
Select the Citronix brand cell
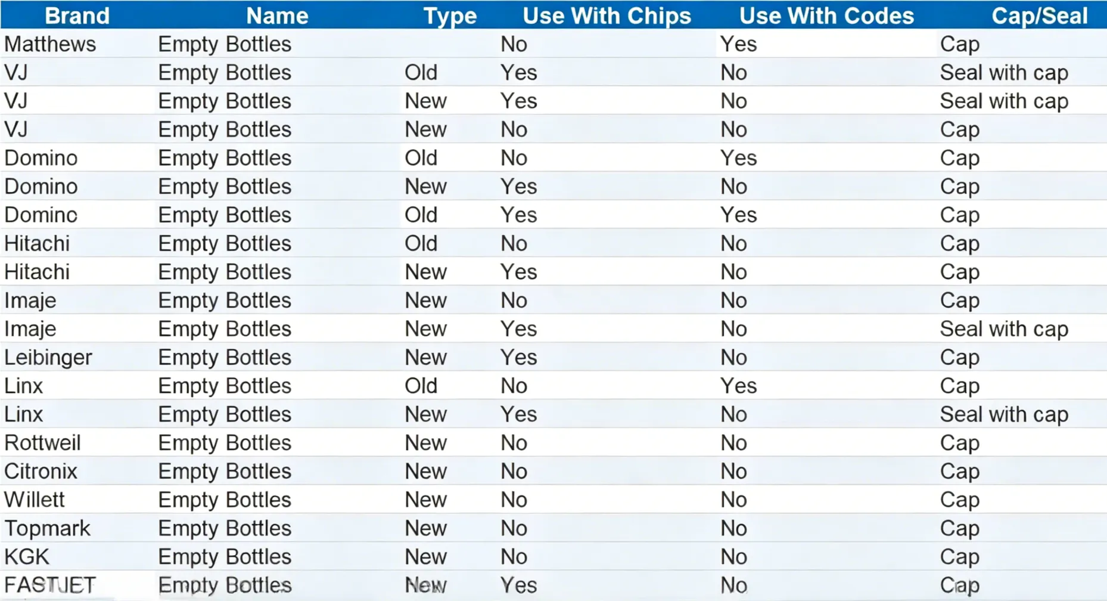point(41,472)
